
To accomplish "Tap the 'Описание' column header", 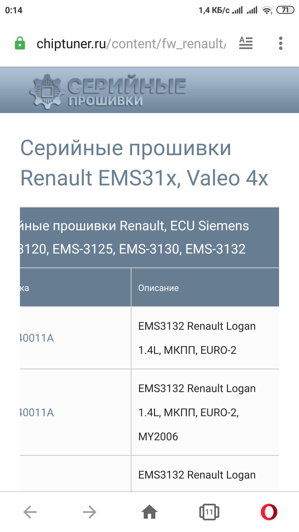I will click(158, 288).
